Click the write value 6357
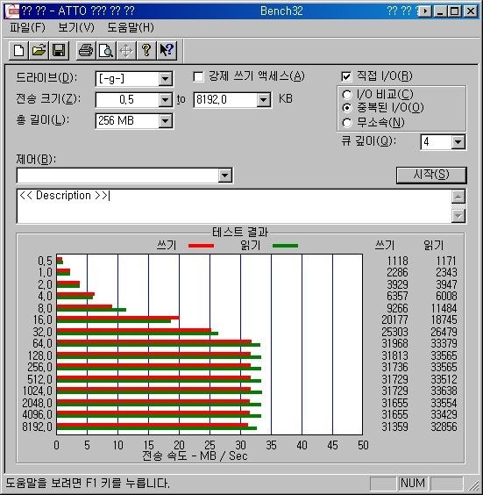Image resolution: width=483 pixels, height=495 pixels. (x=398, y=296)
